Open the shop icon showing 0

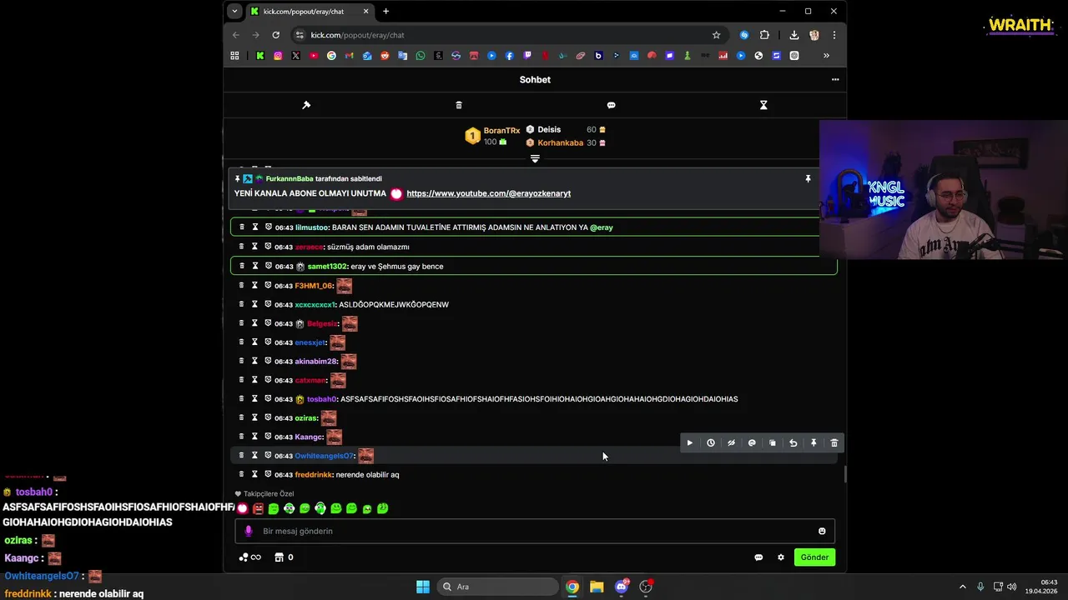click(x=284, y=557)
